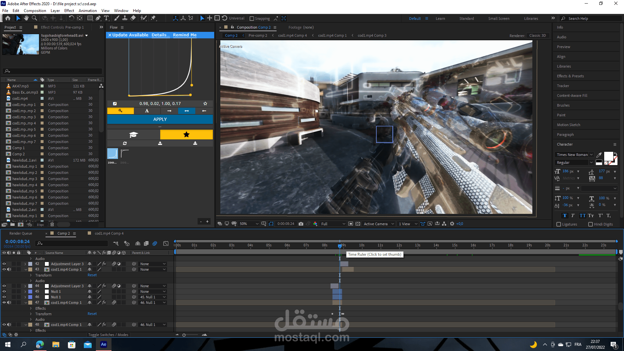624x351 pixels.
Task: Hide layer 44 Adjustment Layer 3
Action: pyautogui.click(x=4, y=286)
